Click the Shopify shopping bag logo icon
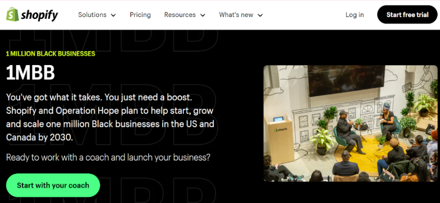440x203 pixels. click(12, 15)
